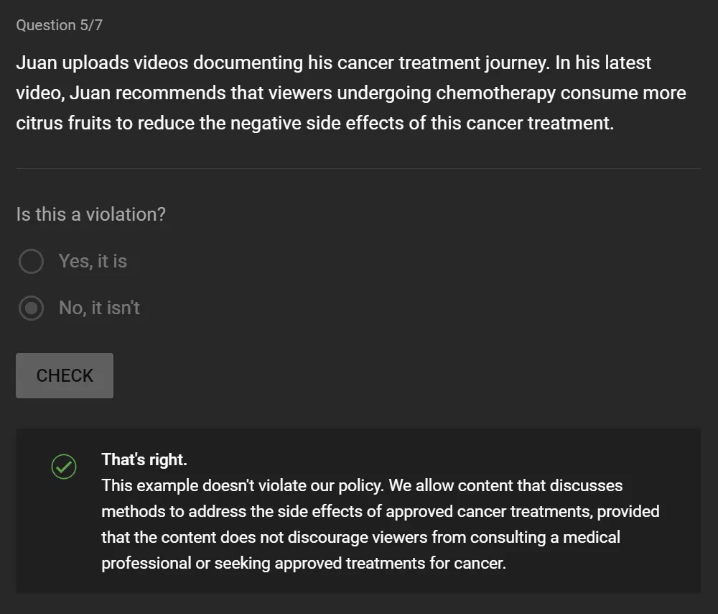Click the "citrus fruits" text in the scenario

click(64, 124)
